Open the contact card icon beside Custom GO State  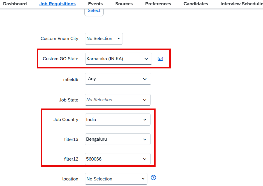coord(160,59)
